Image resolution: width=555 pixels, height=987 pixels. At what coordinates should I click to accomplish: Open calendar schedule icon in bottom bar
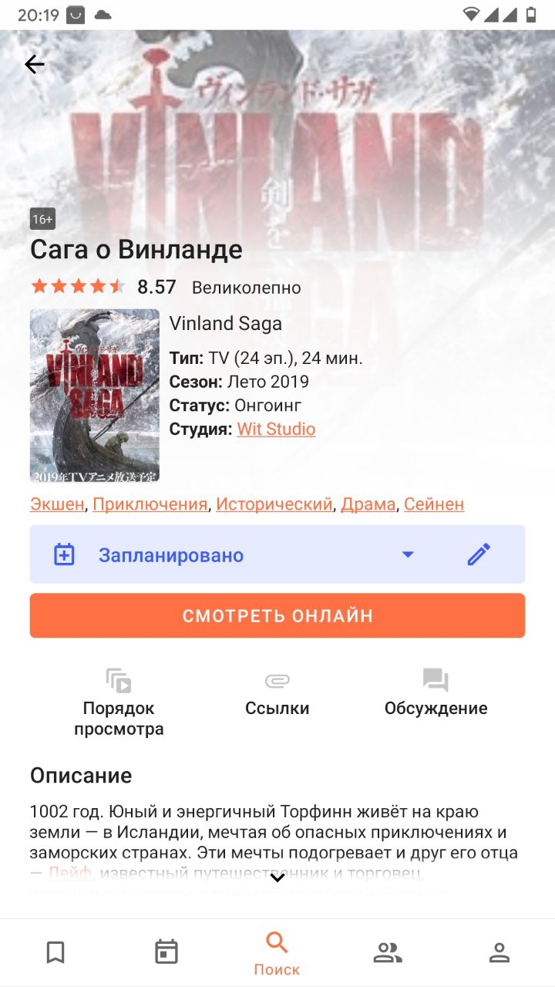166,952
